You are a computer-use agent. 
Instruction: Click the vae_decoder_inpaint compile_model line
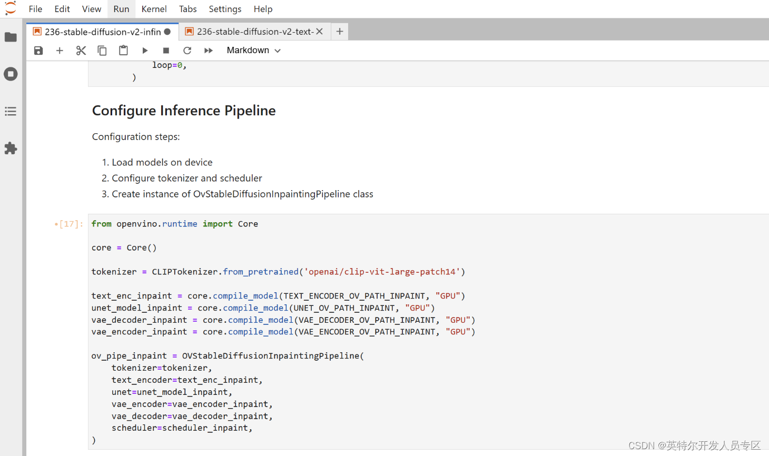point(283,320)
